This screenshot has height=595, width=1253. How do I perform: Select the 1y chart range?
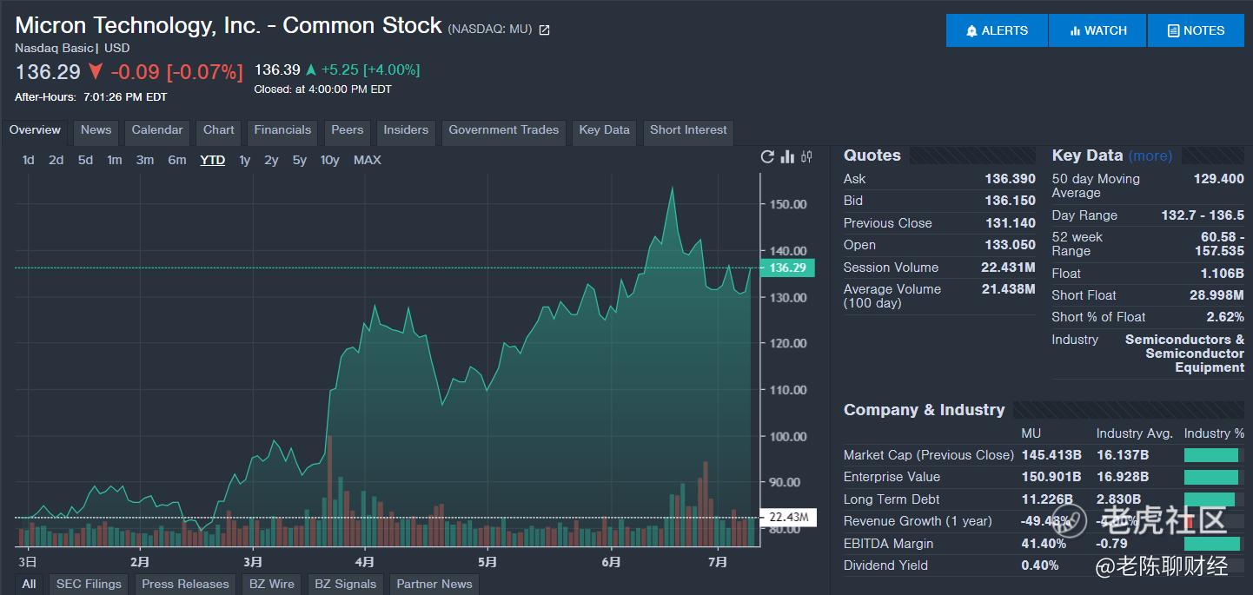coord(244,160)
